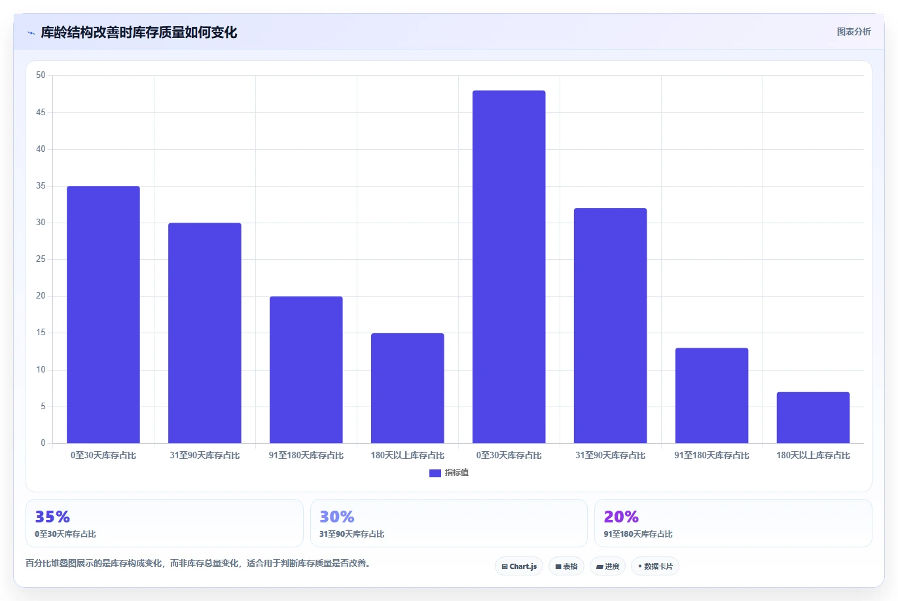Open the 35% 0至30天库存占比 card
The width and height of the screenshot is (898, 601).
tap(164, 523)
